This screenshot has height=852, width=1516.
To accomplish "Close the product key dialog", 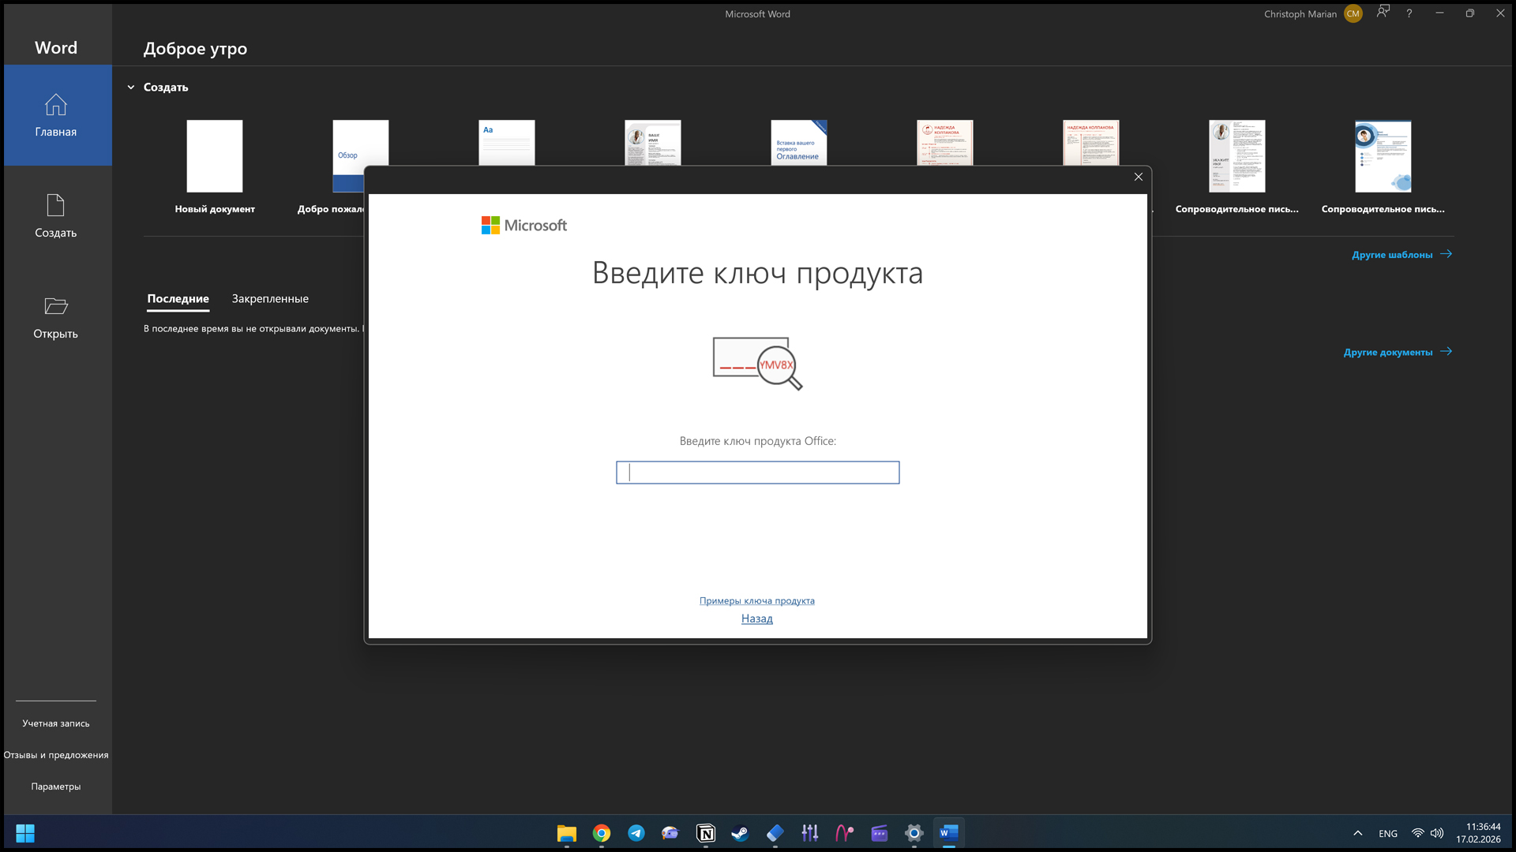I will tap(1138, 177).
